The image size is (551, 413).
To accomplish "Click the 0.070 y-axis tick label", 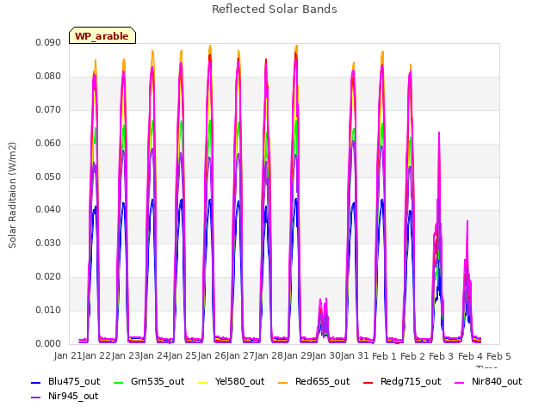I will [x=48, y=110].
